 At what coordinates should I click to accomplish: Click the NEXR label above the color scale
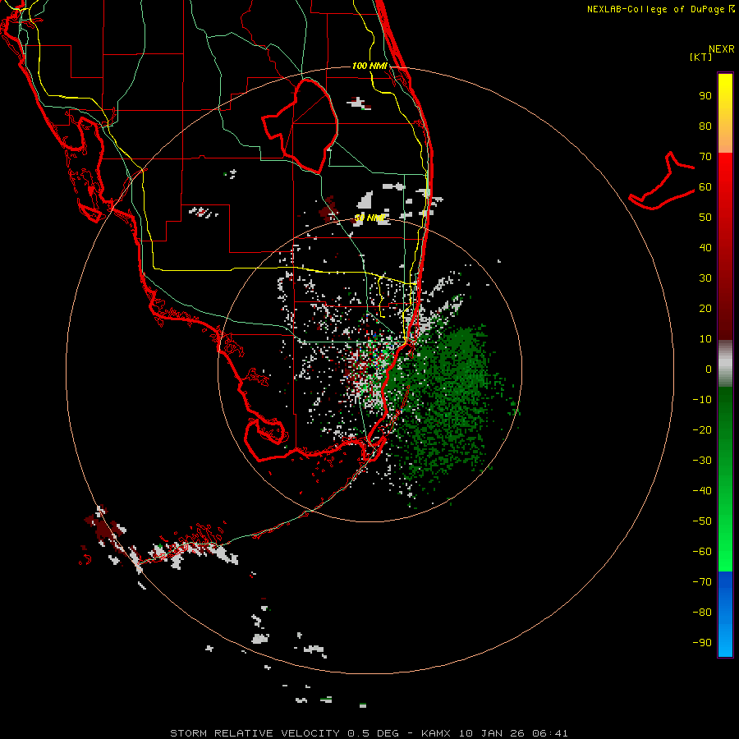tap(721, 49)
